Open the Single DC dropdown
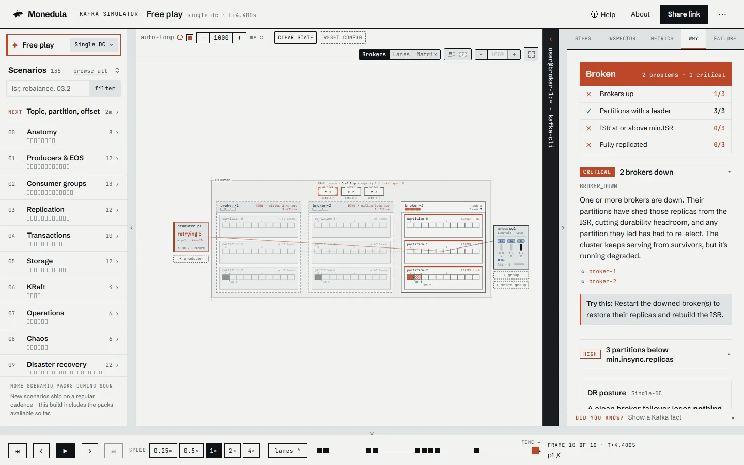 (x=94, y=45)
